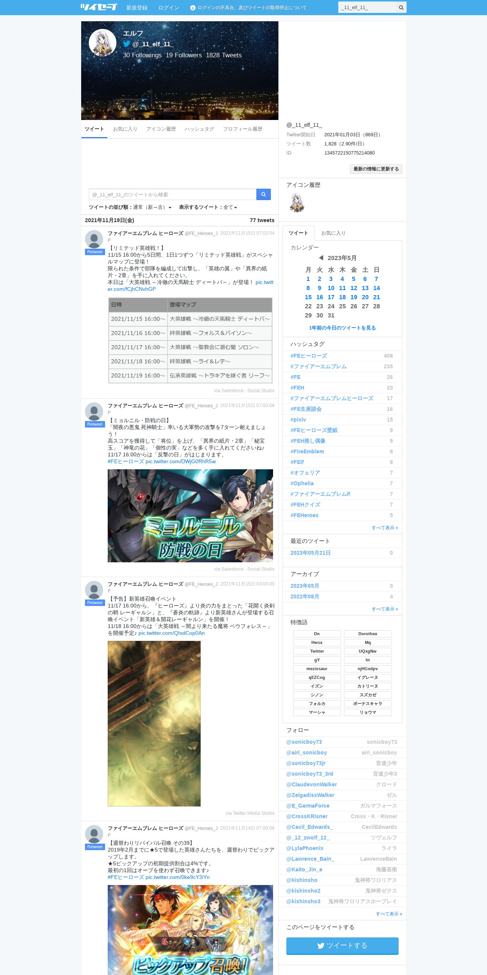Open the elf profile avatar in banner

[102, 43]
